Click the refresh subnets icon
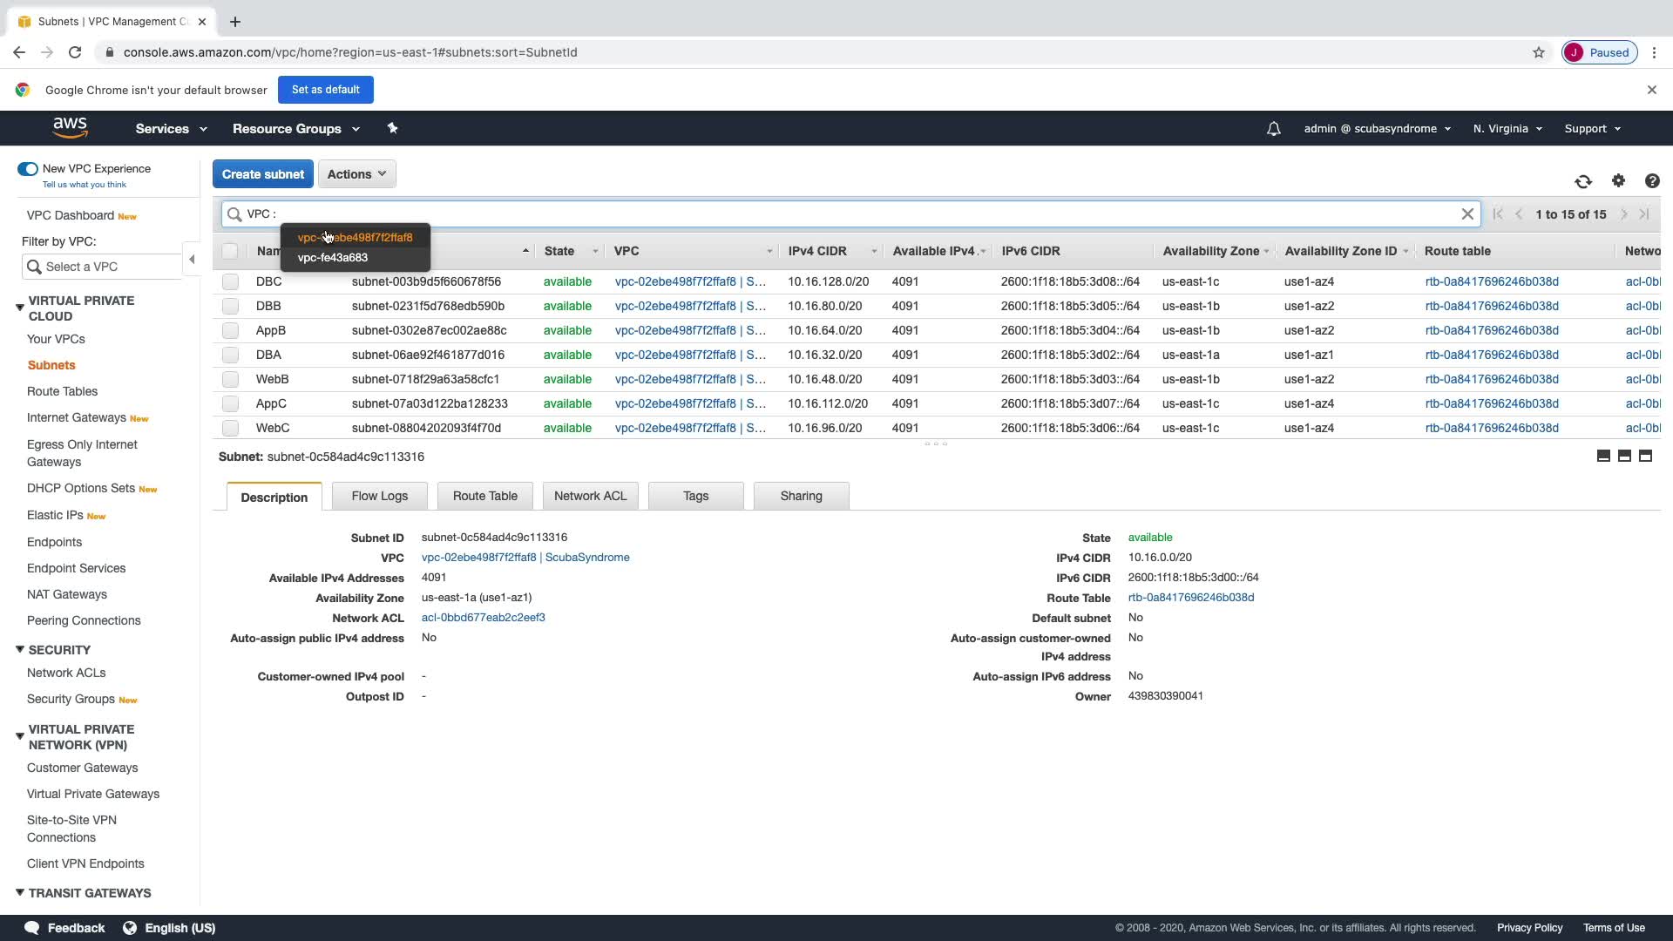 point(1583,181)
